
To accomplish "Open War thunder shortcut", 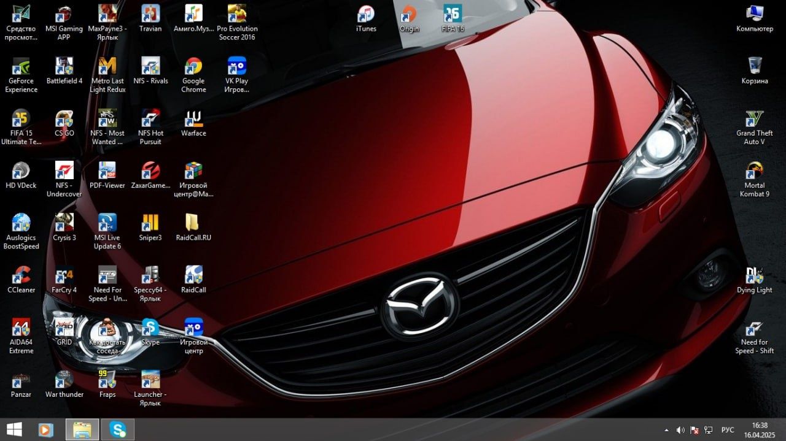I will (x=64, y=383).
